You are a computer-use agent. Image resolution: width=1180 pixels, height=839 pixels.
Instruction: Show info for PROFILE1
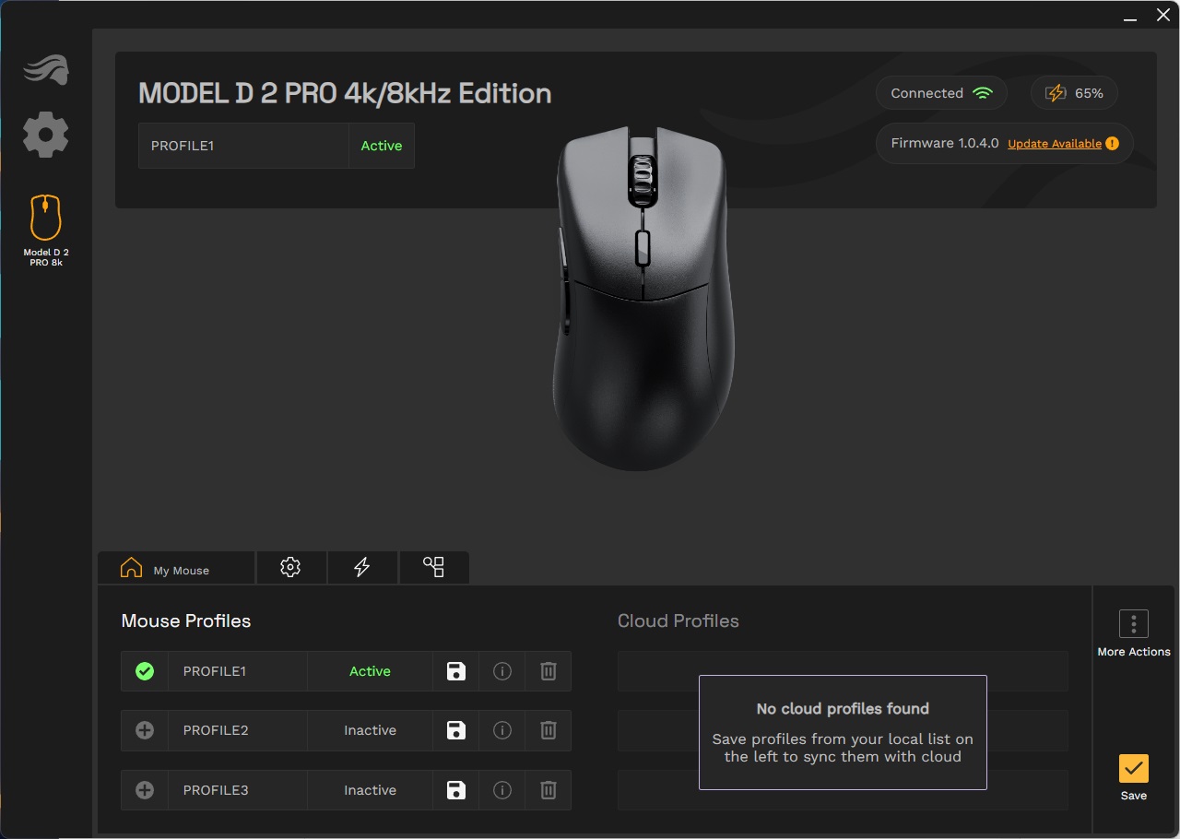point(502,671)
